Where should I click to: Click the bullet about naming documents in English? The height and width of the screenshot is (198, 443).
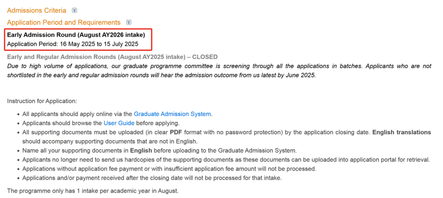159,151
